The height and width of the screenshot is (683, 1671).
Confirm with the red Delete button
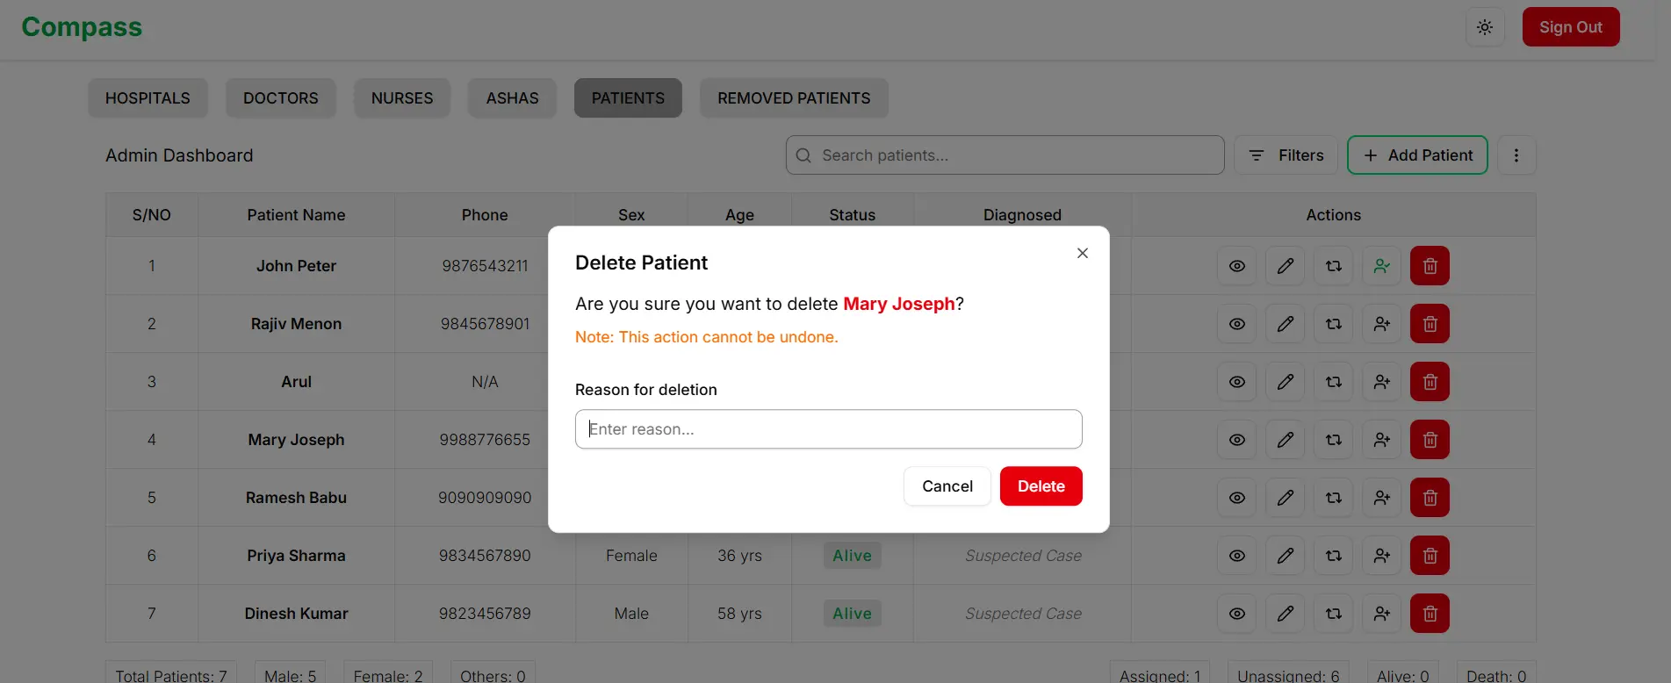[x=1041, y=486]
